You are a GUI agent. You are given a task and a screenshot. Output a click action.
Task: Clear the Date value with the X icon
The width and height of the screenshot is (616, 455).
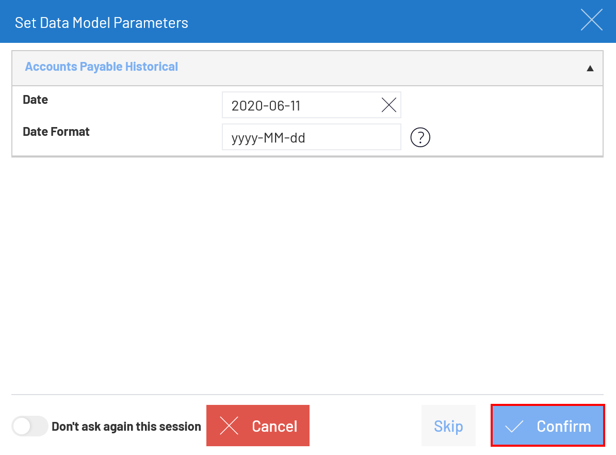388,105
